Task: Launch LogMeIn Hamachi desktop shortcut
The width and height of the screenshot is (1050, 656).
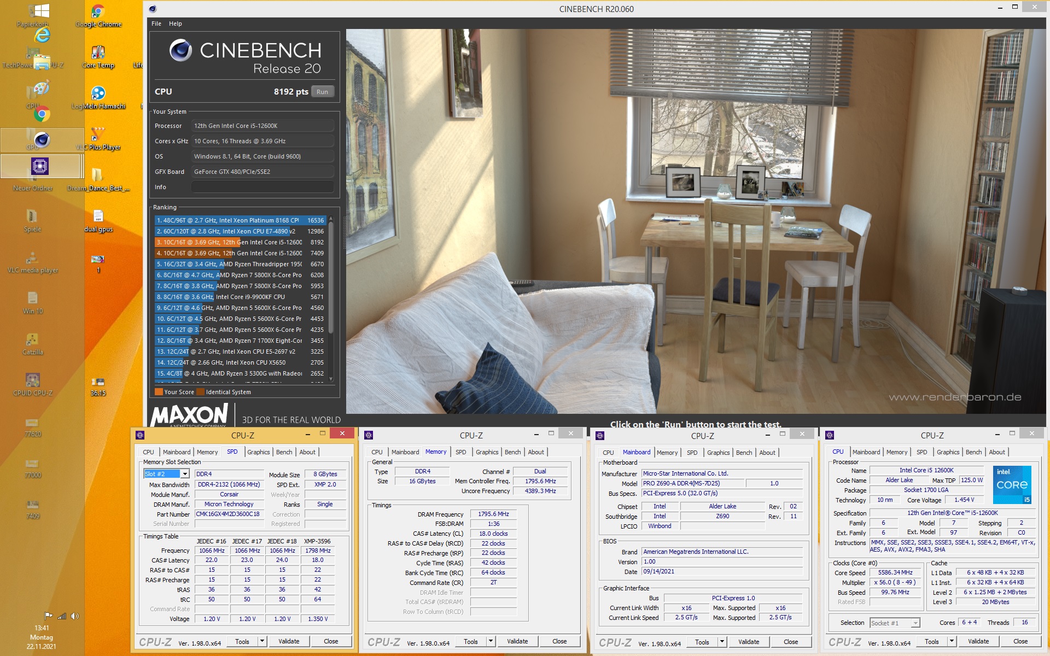Action: tap(98, 98)
